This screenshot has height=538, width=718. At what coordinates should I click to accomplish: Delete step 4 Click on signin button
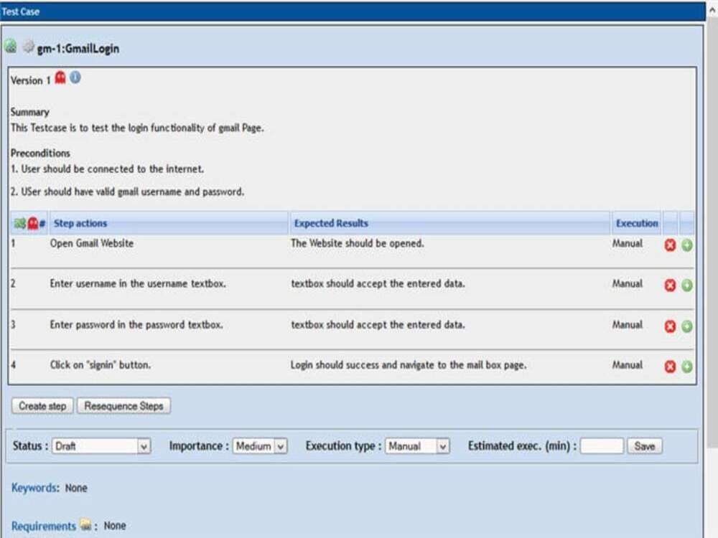(670, 367)
